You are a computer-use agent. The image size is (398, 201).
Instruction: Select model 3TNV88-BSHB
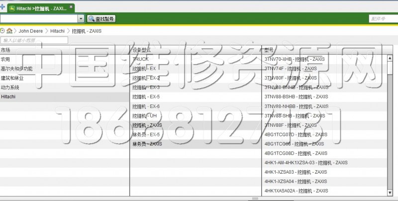(324, 97)
